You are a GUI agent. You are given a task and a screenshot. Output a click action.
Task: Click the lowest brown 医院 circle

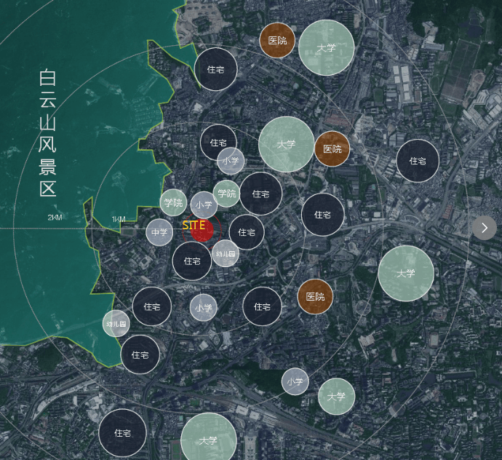315,297
